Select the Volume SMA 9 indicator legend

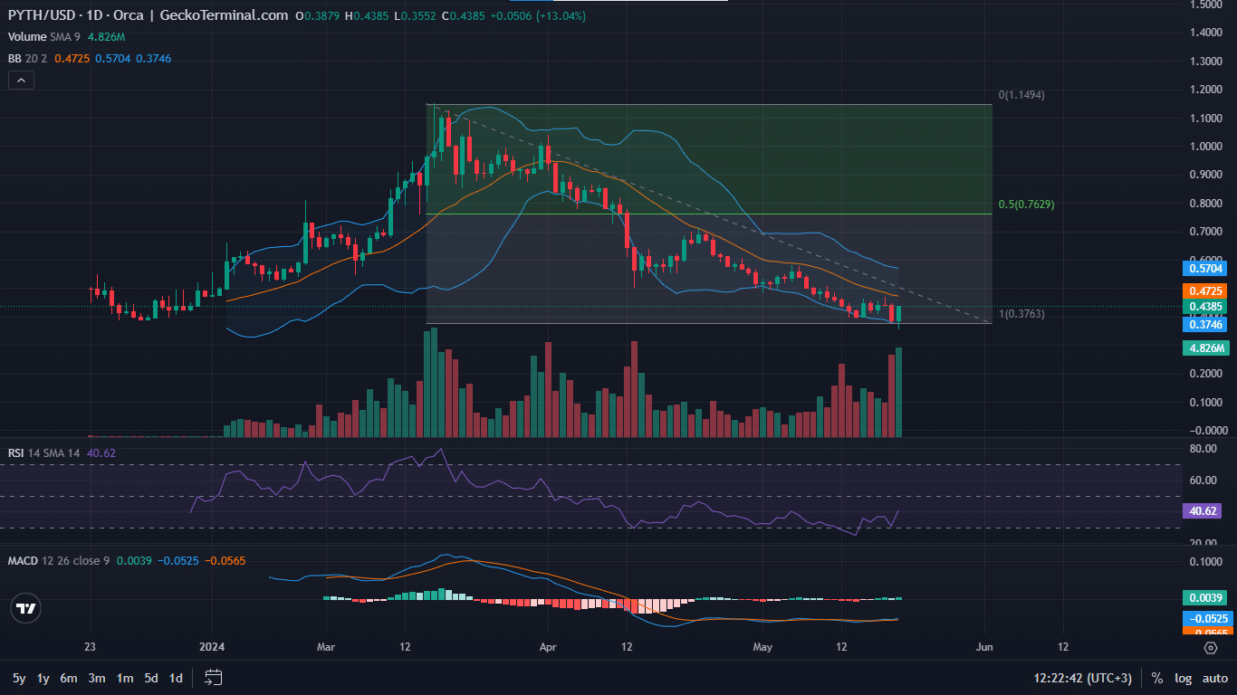pyautogui.click(x=46, y=37)
